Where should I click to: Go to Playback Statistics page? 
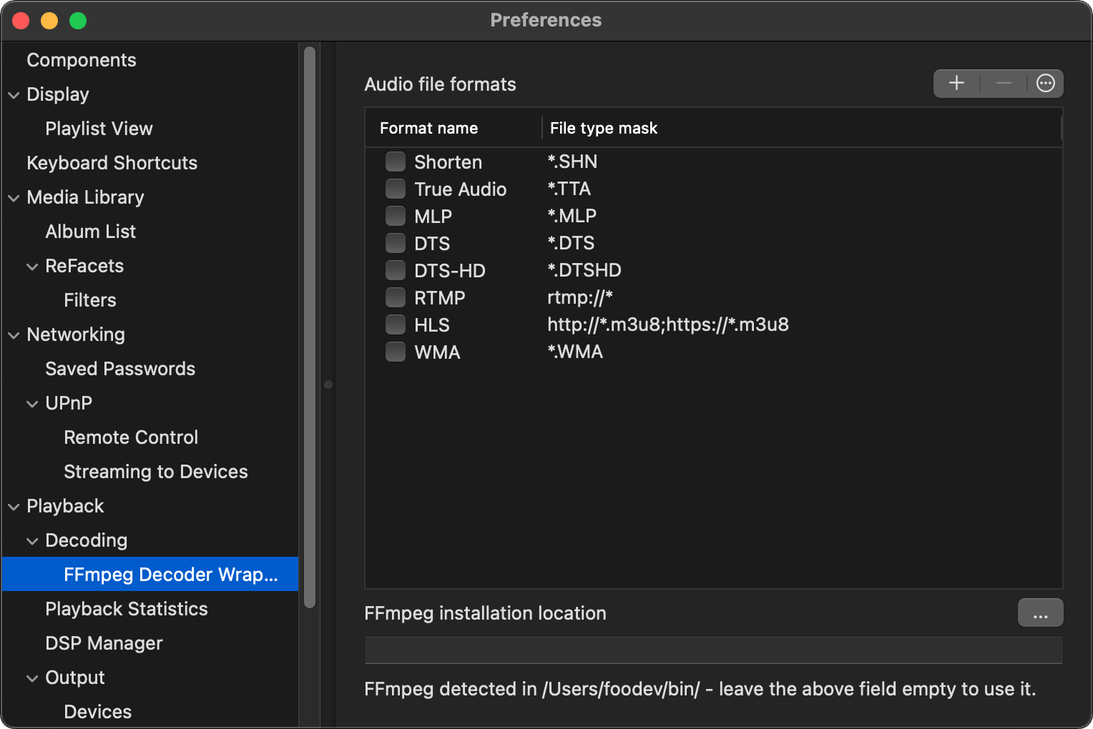[x=126, y=609]
